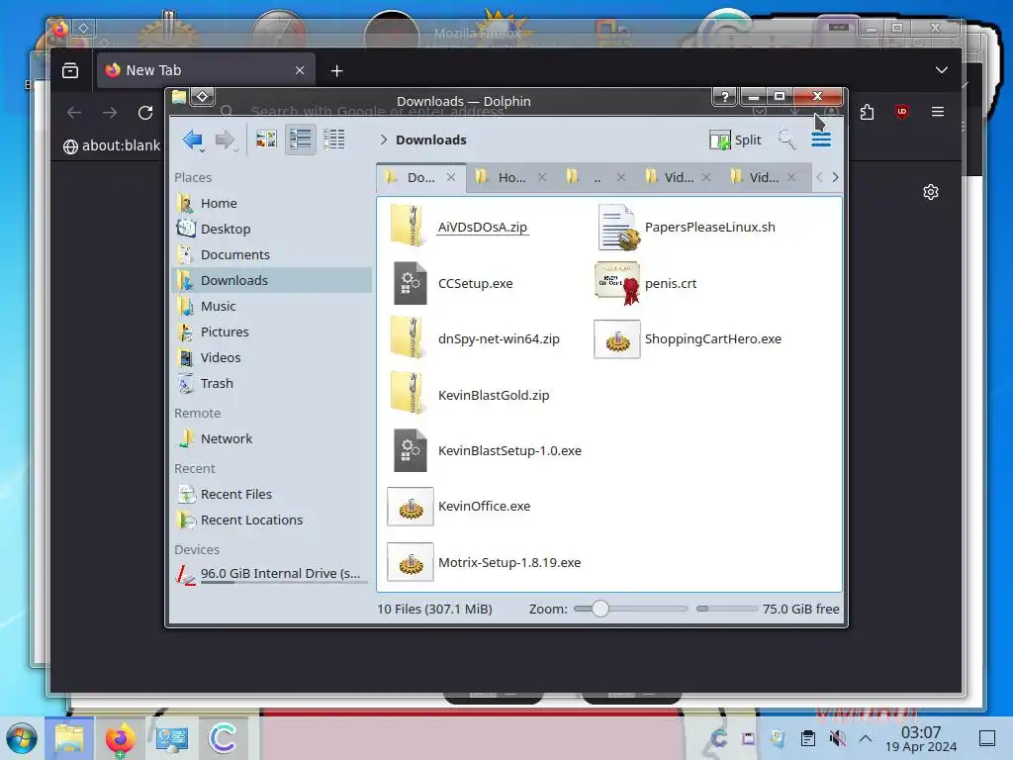
Task: Expand hidden system tray icons
Action: 866,738
